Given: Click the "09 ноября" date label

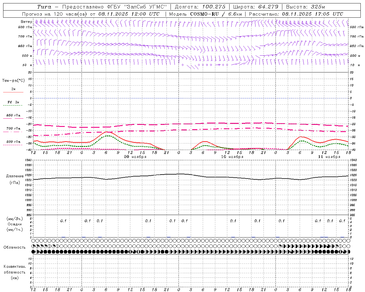Looking at the screenshot, I should (135, 157).
